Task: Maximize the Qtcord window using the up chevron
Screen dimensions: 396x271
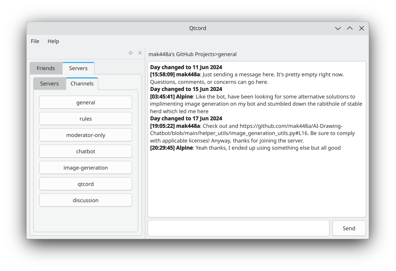Action: click(x=350, y=28)
